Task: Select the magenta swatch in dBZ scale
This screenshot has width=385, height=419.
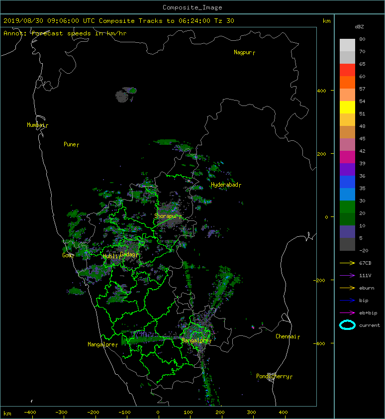Action: coord(347,157)
